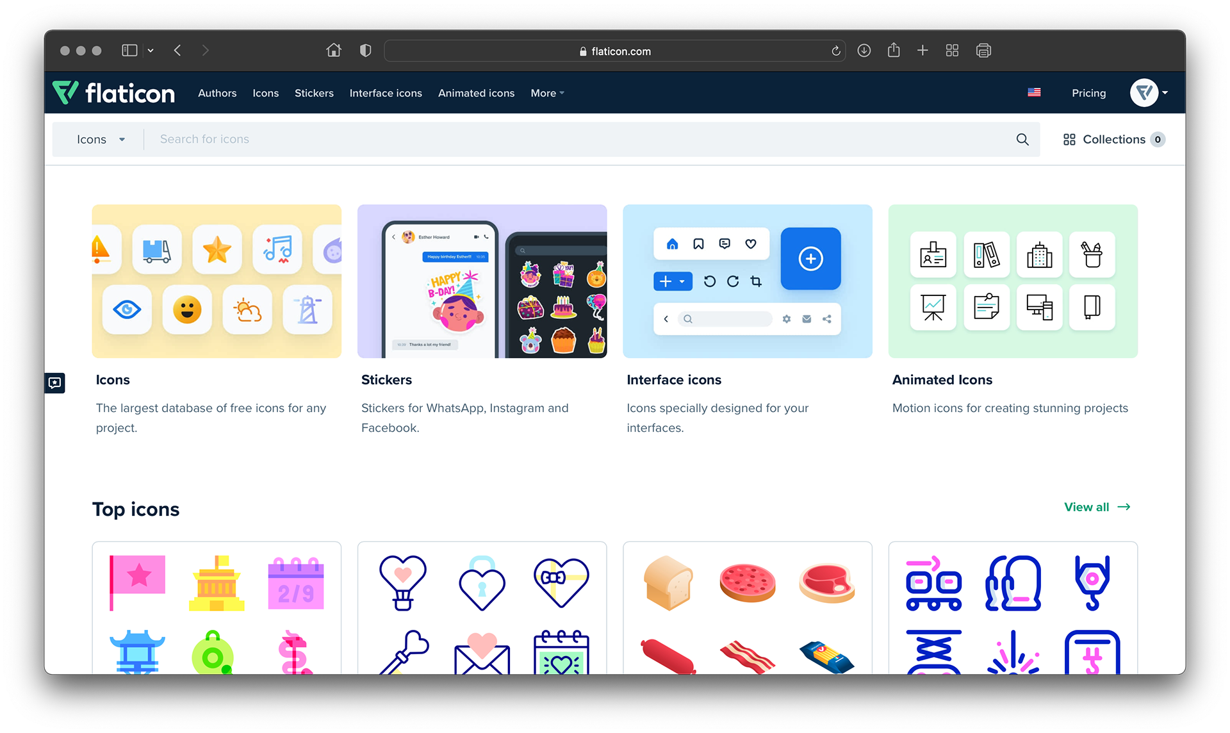Open the Authors menu item

click(x=217, y=93)
